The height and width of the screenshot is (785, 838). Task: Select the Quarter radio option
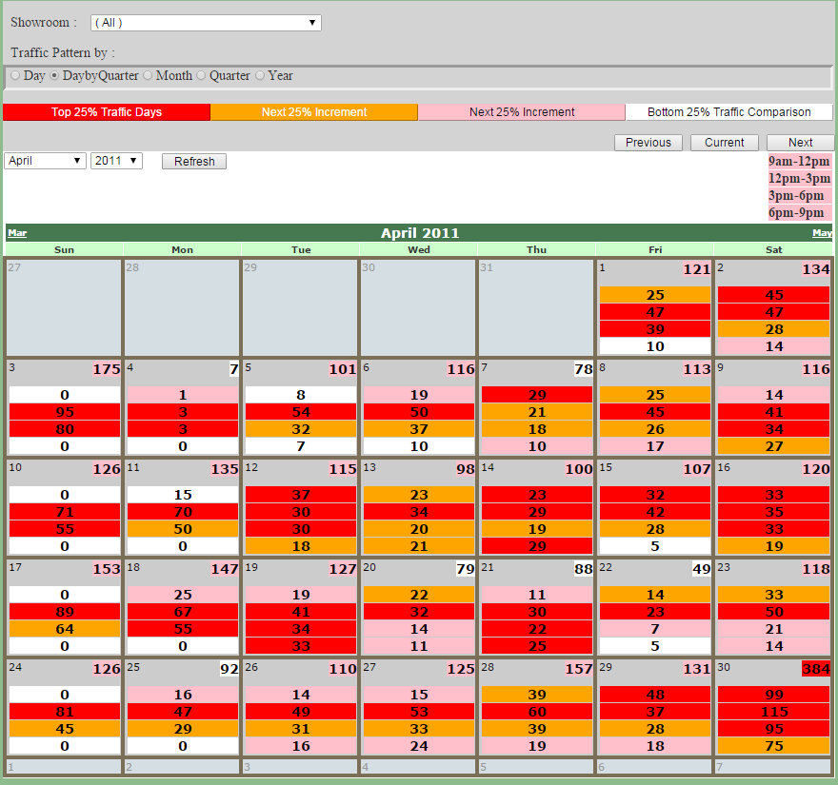201,76
